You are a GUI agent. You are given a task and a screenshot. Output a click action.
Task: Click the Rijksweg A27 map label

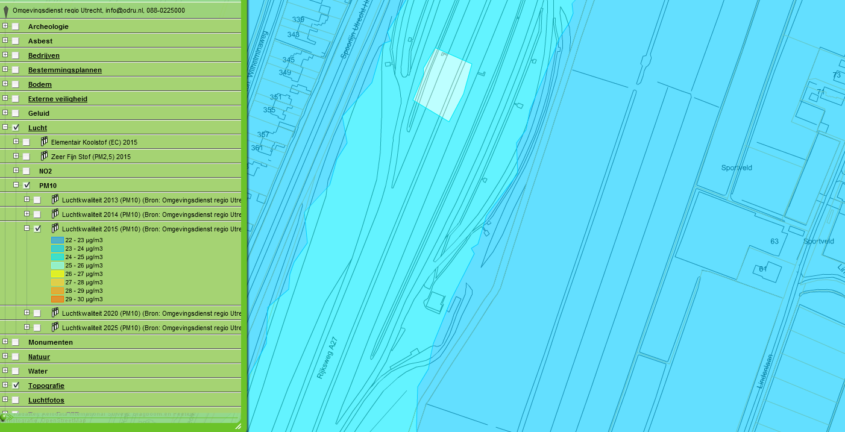point(327,358)
